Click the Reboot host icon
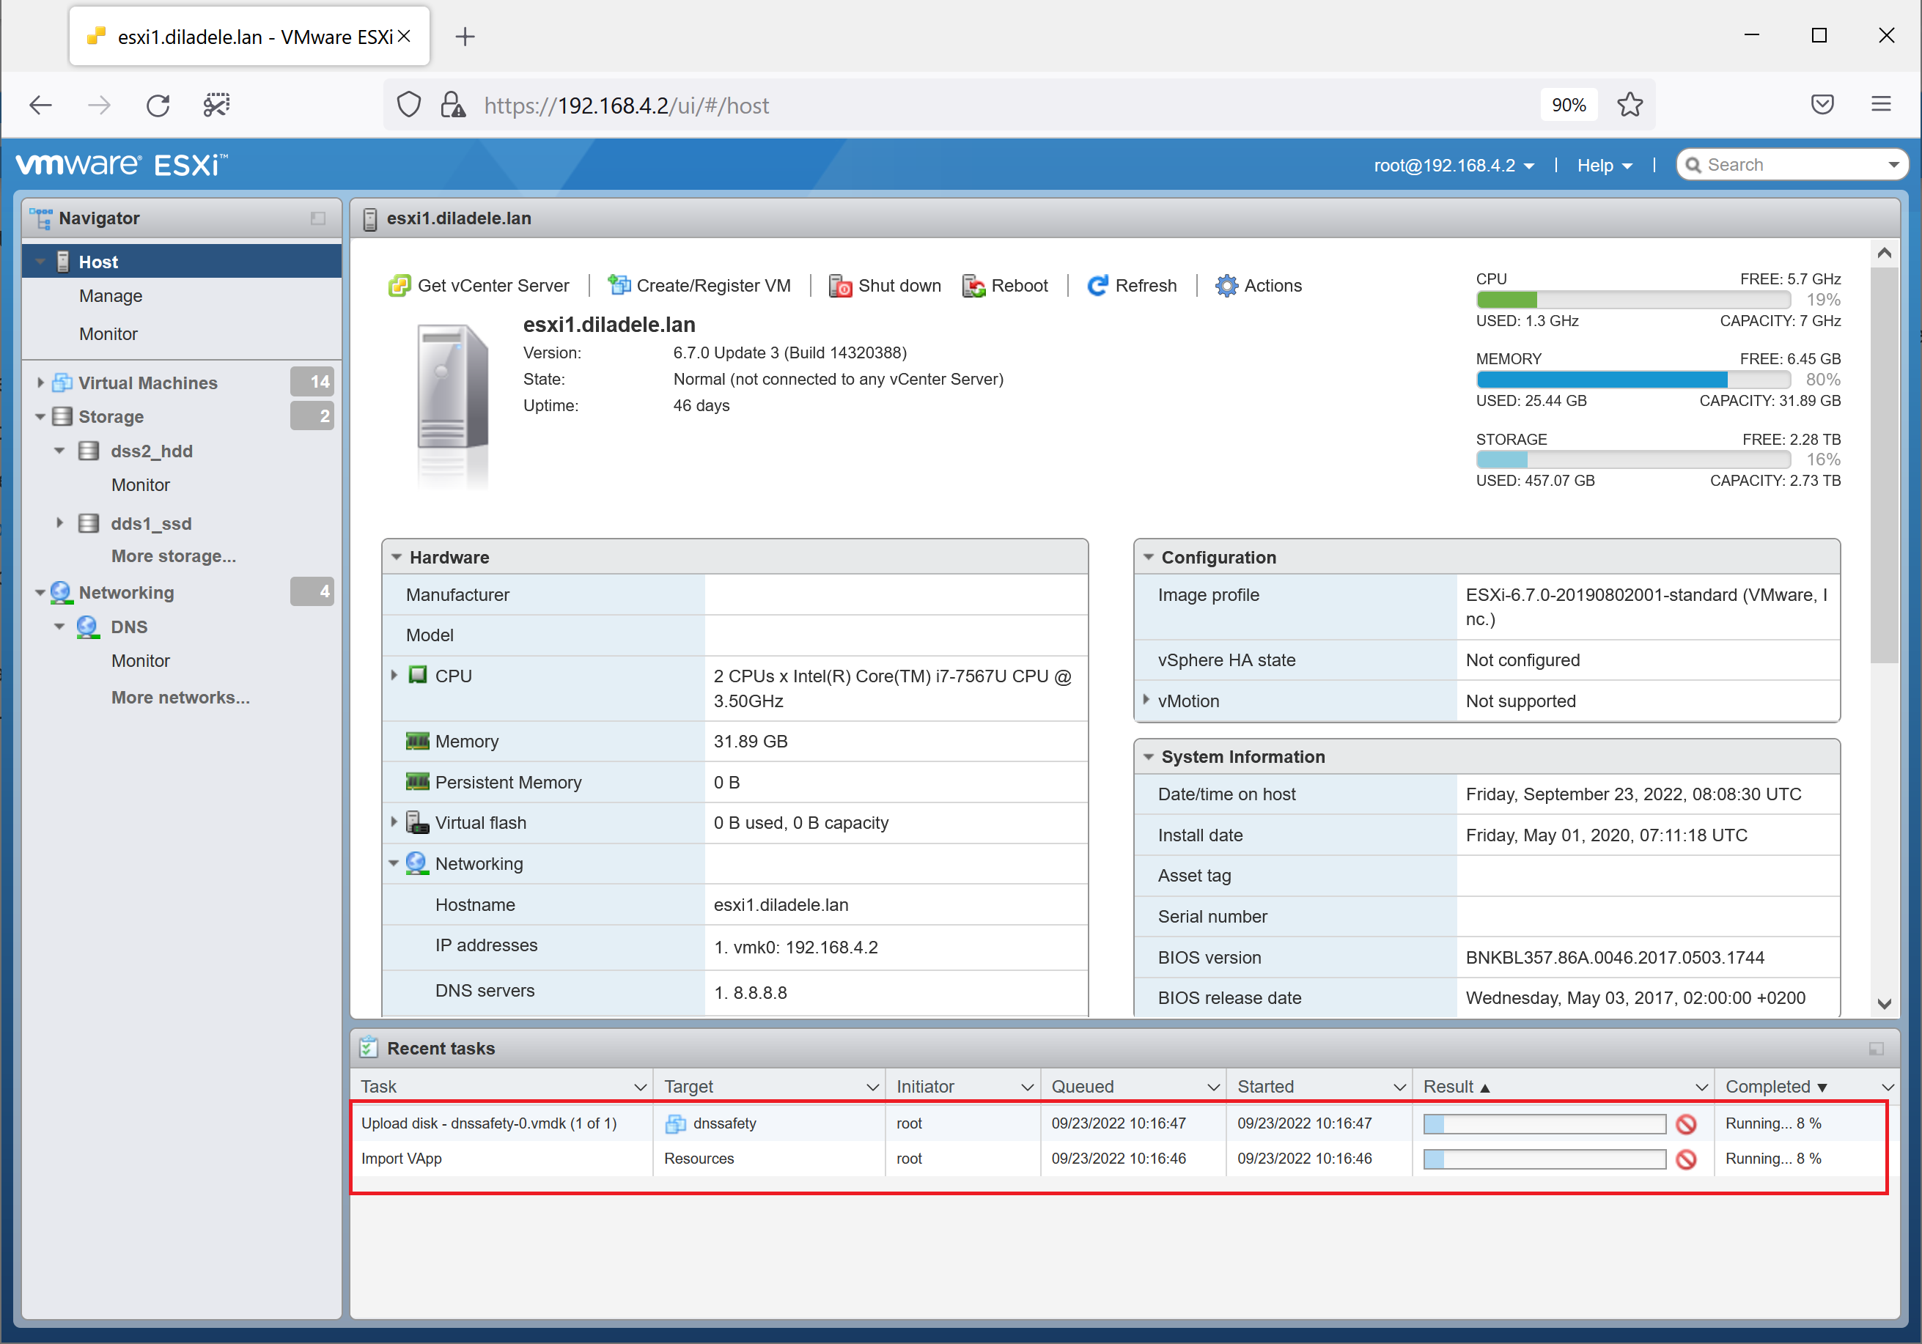 973,287
